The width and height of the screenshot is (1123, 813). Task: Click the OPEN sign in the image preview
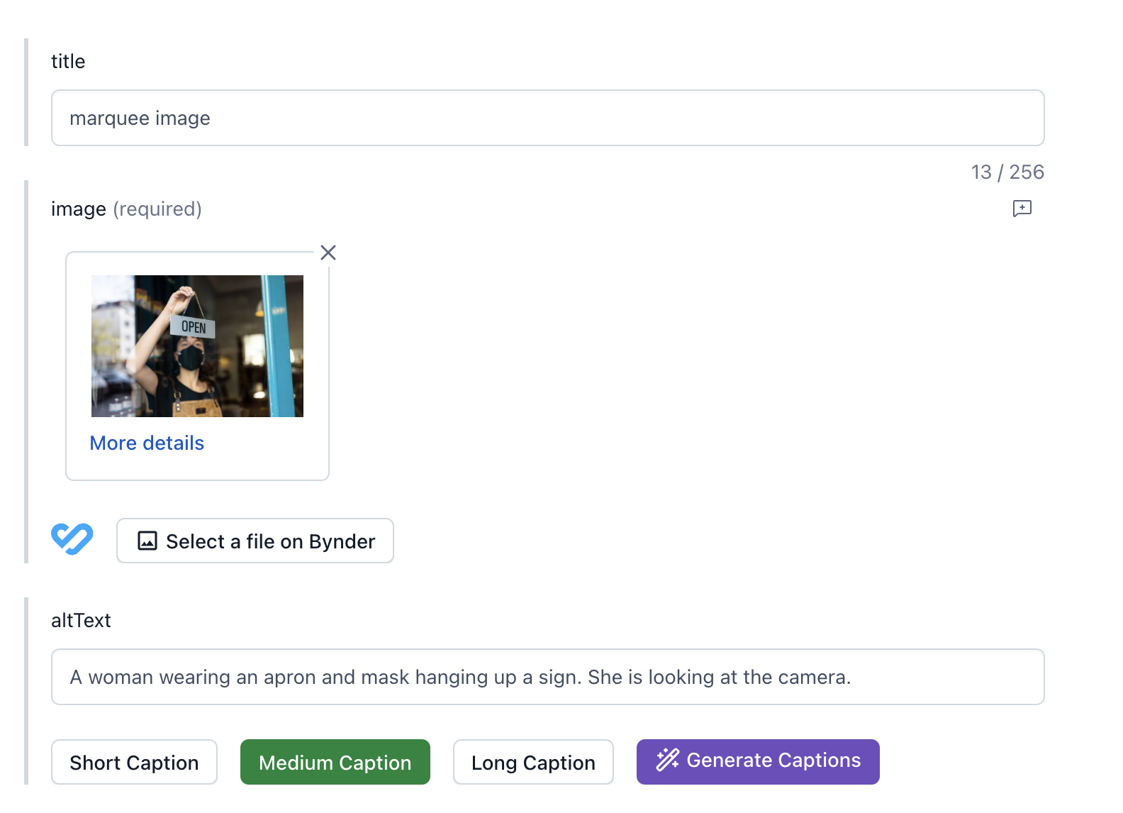[193, 327]
